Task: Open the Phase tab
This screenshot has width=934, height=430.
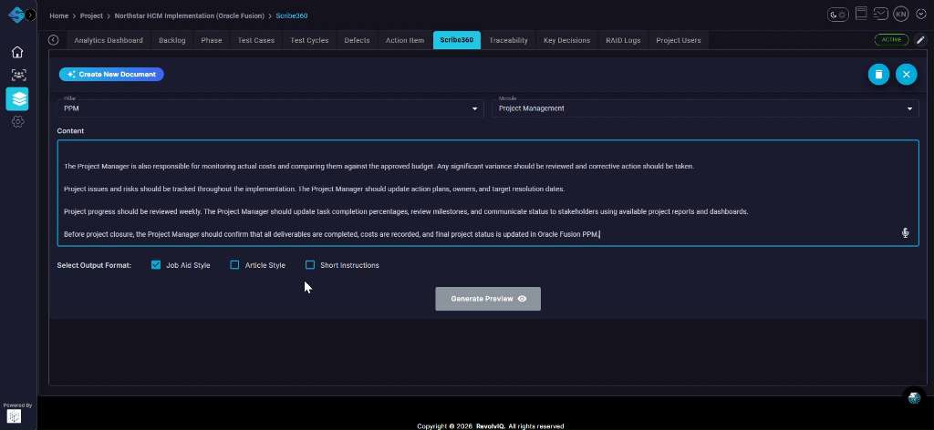Action: [x=212, y=40]
